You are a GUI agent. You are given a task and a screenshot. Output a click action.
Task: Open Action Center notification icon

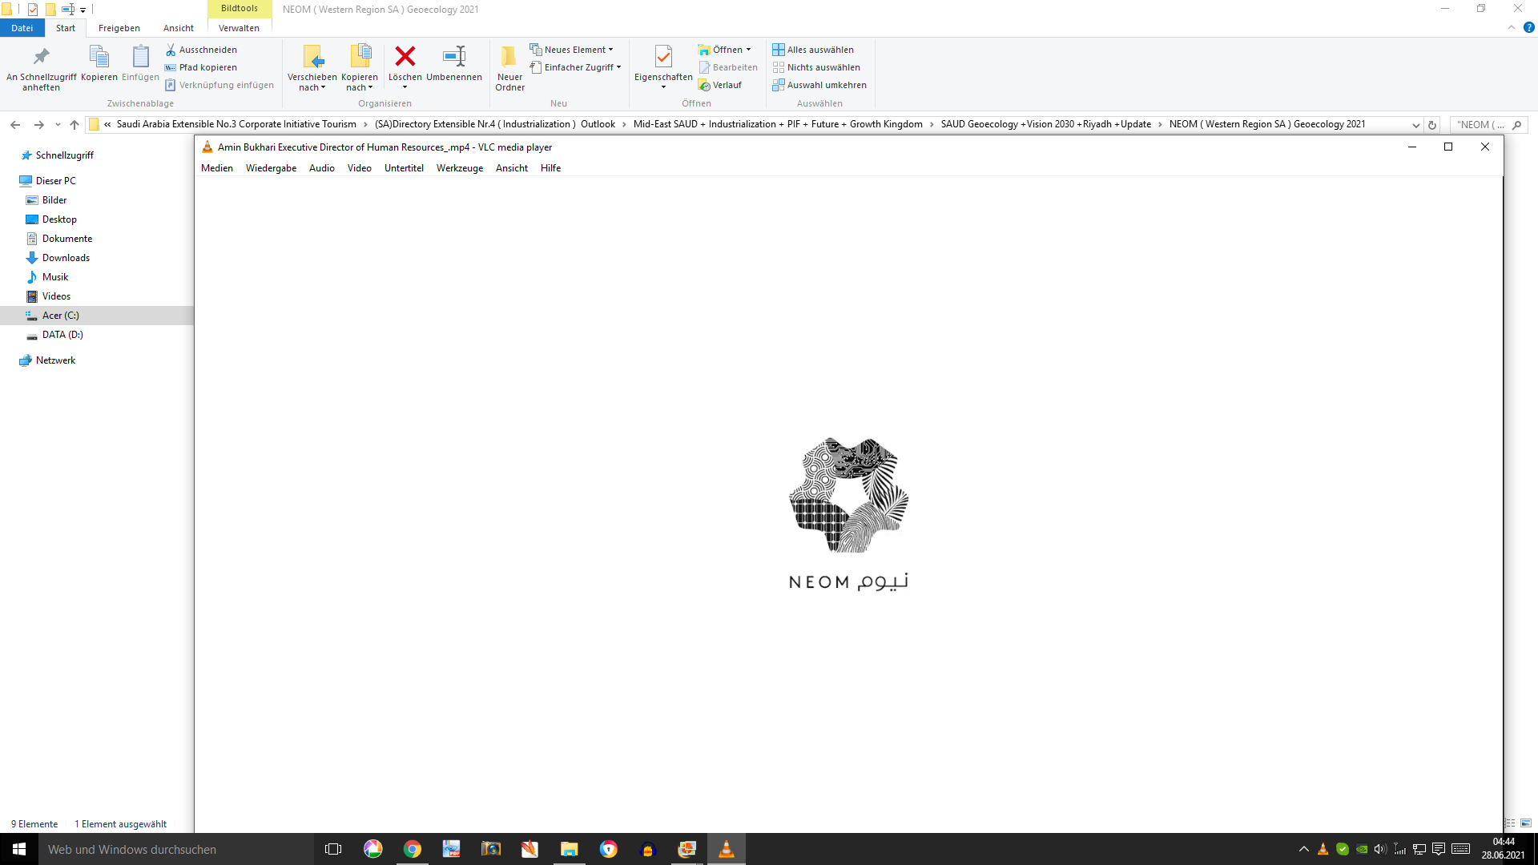pos(1439,849)
